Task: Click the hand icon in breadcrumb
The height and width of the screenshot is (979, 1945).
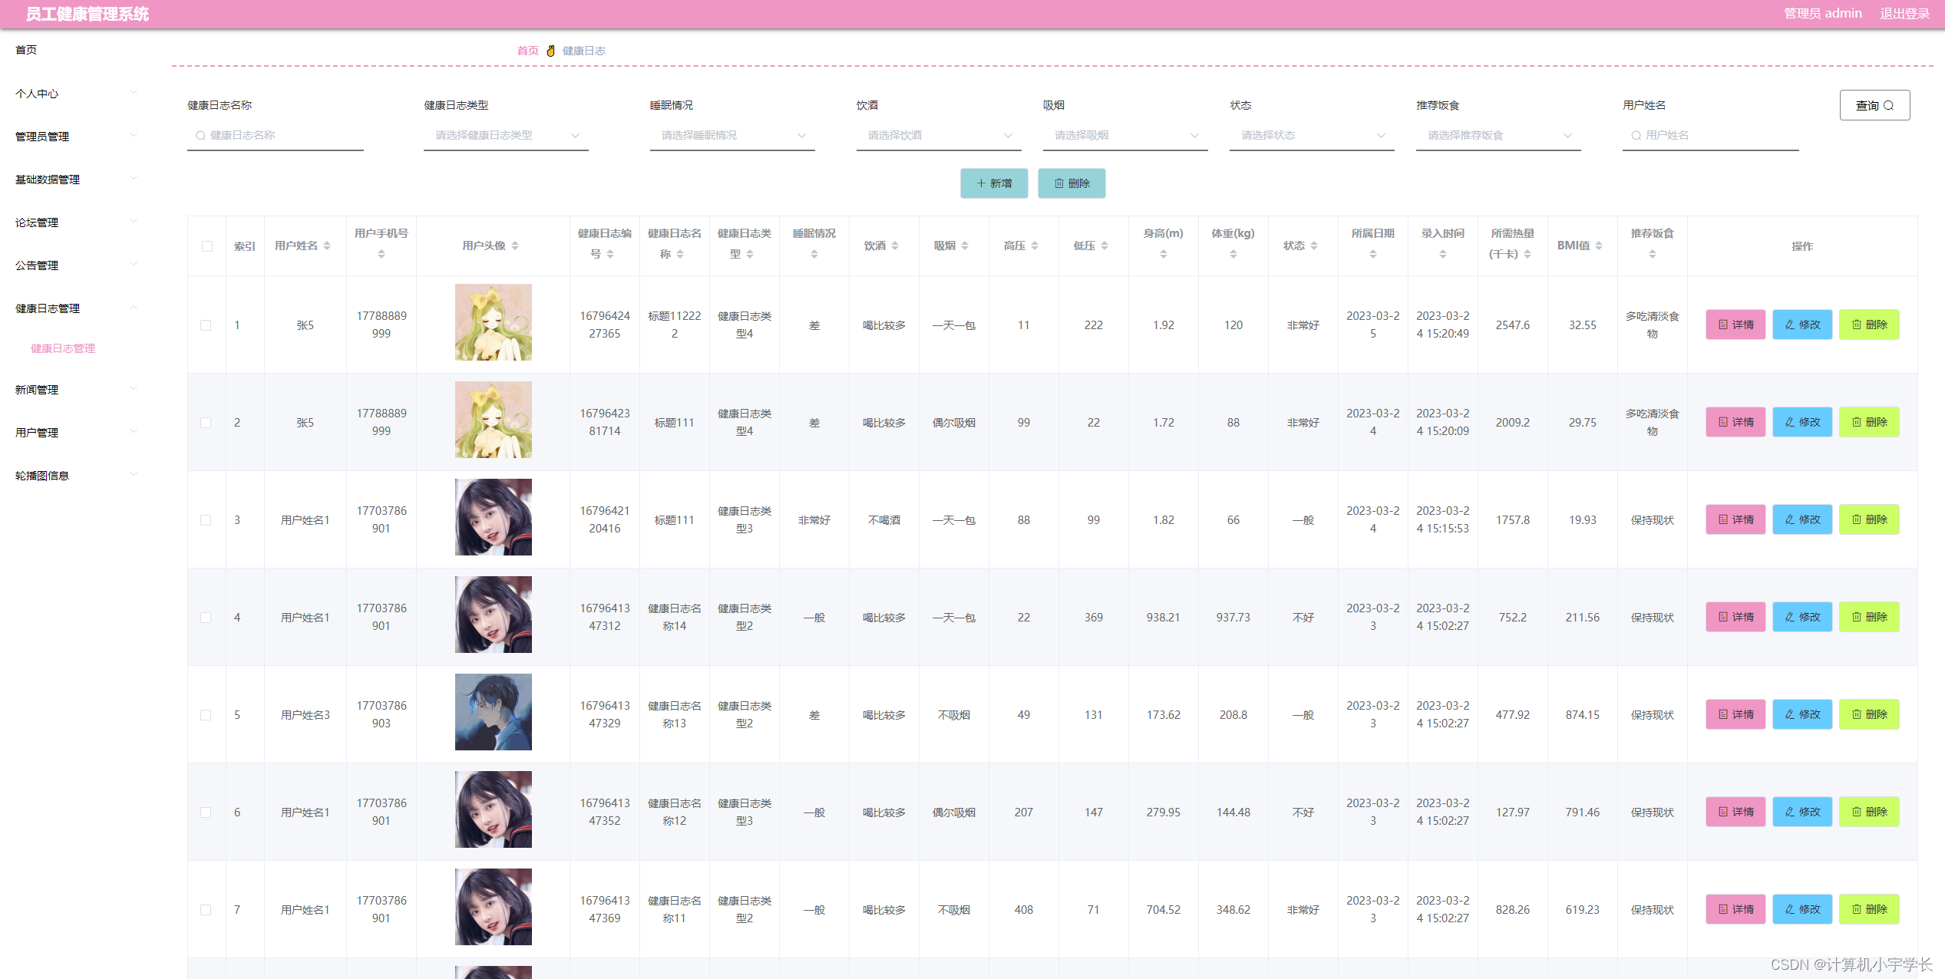Action: [550, 51]
